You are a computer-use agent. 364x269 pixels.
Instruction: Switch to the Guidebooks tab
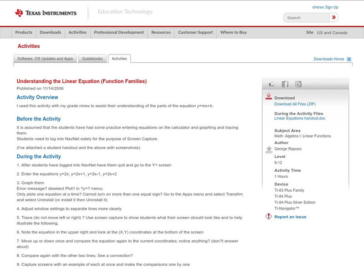click(92, 59)
